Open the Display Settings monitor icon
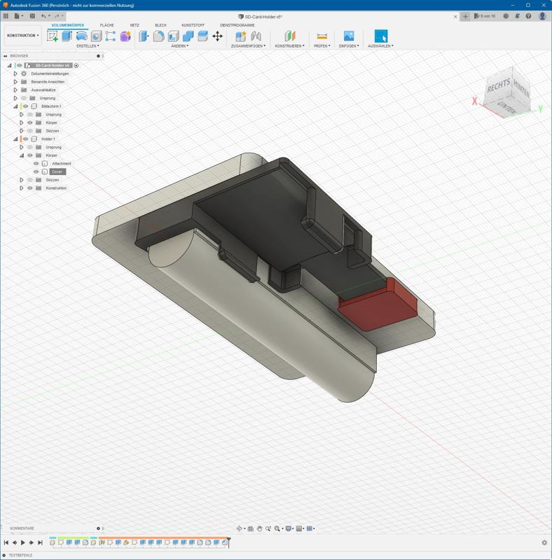 pos(289,528)
